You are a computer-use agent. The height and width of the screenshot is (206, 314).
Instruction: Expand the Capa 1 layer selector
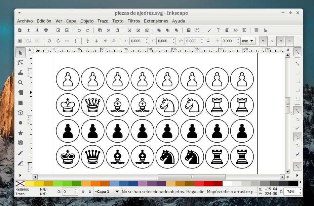point(117,192)
